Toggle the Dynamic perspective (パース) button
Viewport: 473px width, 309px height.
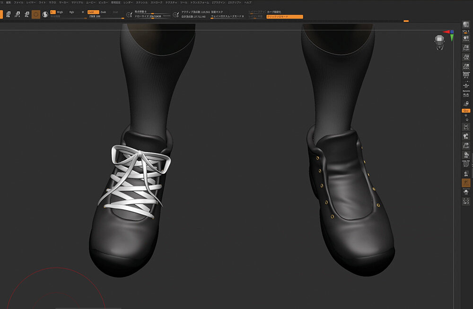pyautogui.click(x=466, y=76)
